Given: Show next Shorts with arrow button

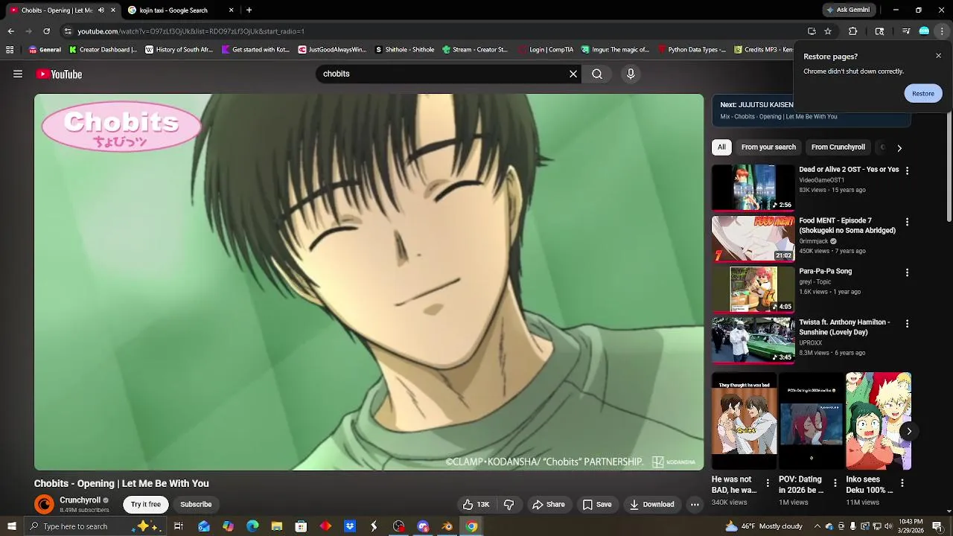Looking at the screenshot, I should pyautogui.click(x=909, y=431).
